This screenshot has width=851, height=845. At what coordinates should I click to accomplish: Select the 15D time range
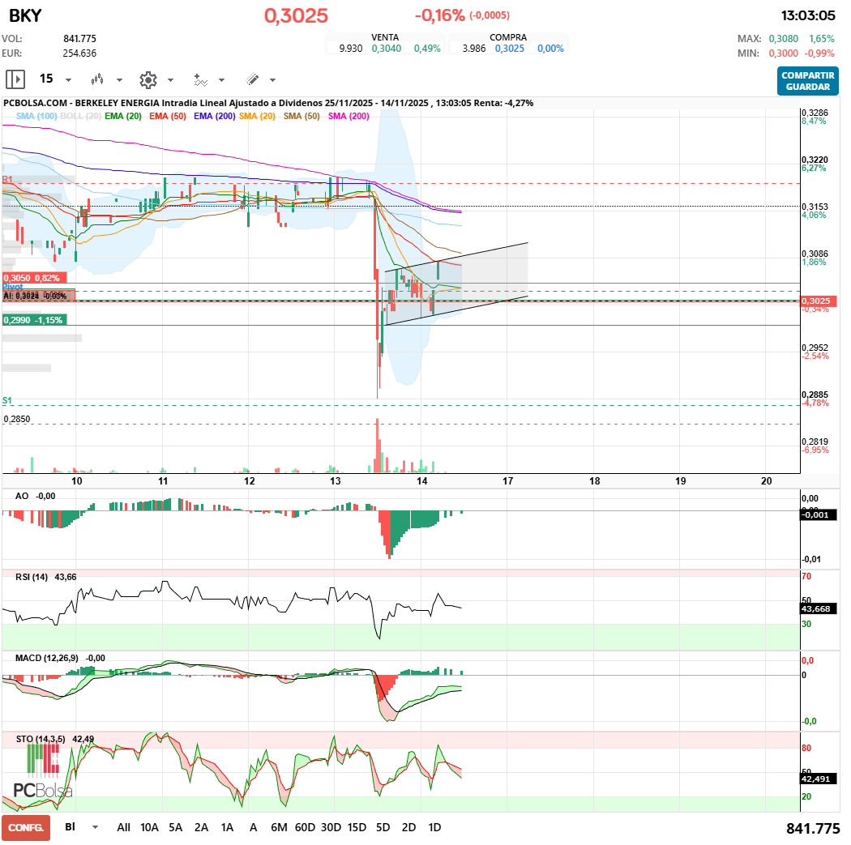tap(357, 827)
